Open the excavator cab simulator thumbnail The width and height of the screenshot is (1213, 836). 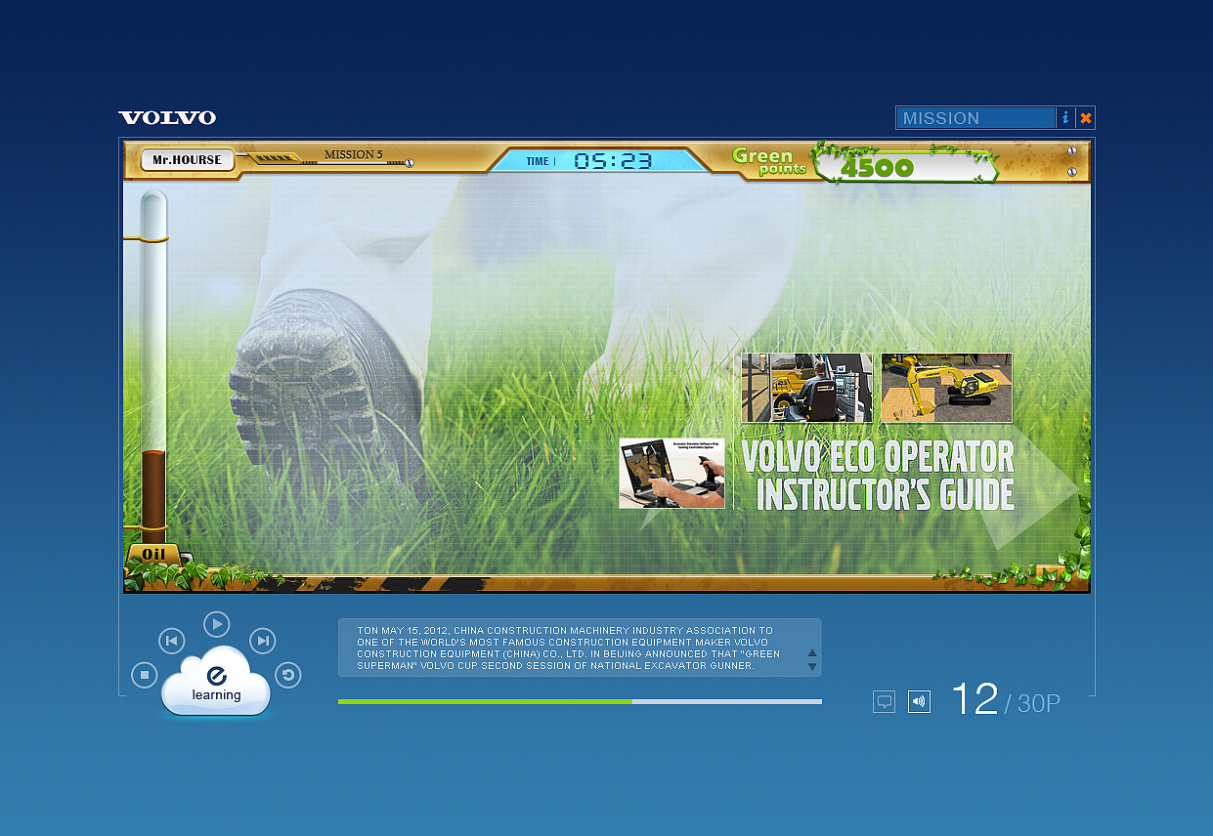[x=806, y=388]
